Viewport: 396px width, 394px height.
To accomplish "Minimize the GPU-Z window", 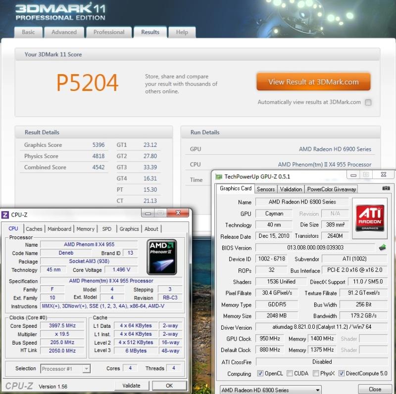I will coord(353,175).
